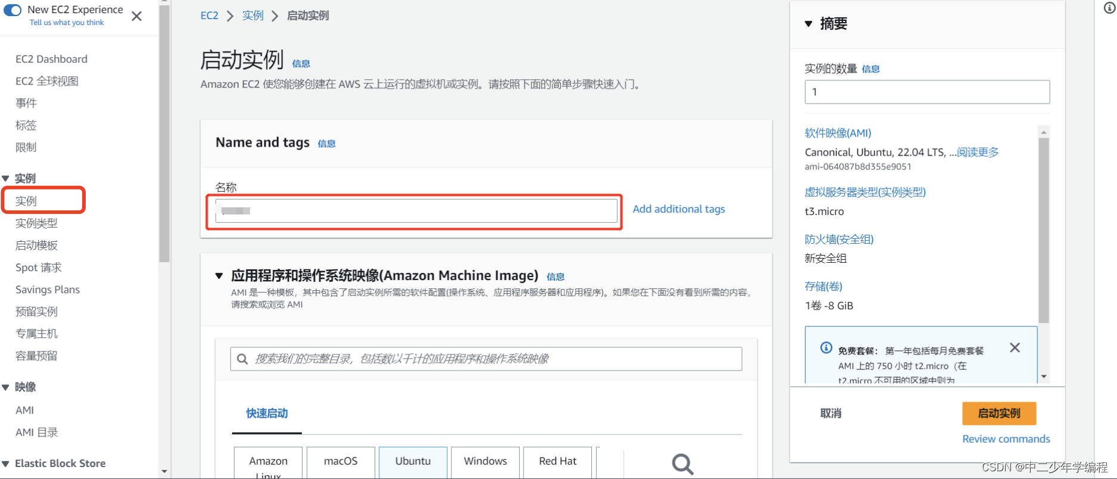Toggle the New EC2 Experience switch
This screenshot has width=1117, height=479.
tap(13, 10)
